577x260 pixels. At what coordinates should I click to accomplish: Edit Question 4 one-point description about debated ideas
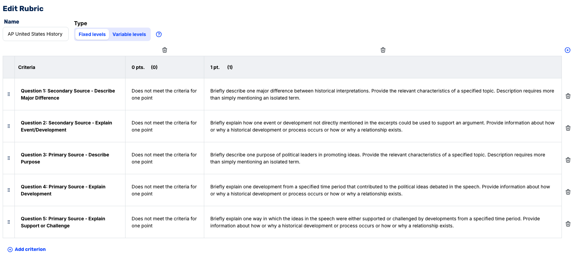383,190
